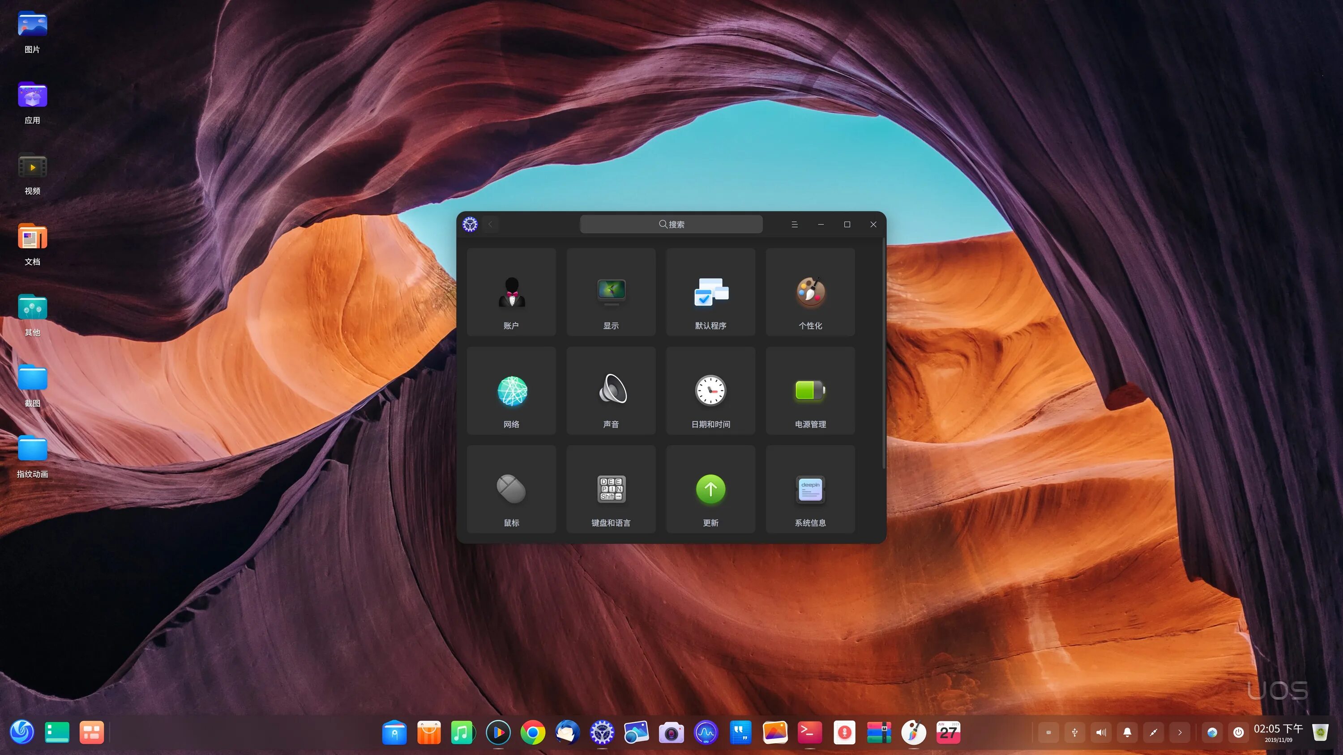Click the 搜索 search field
Screen dimensions: 1343x755
pos(671,224)
